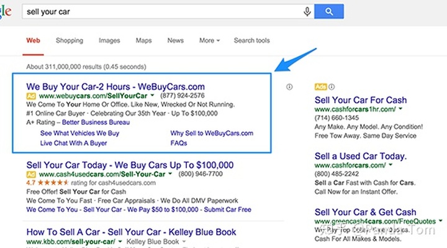Click the info icon next to the sidebar Ads label
The width and height of the screenshot is (447, 248).
tap(332, 87)
